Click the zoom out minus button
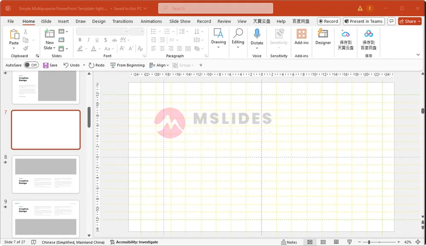 (360, 242)
